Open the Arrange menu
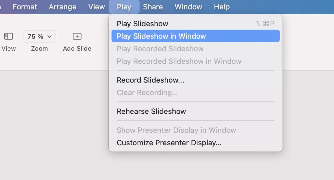The width and height of the screenshot is (334, 180). point(63,7)
